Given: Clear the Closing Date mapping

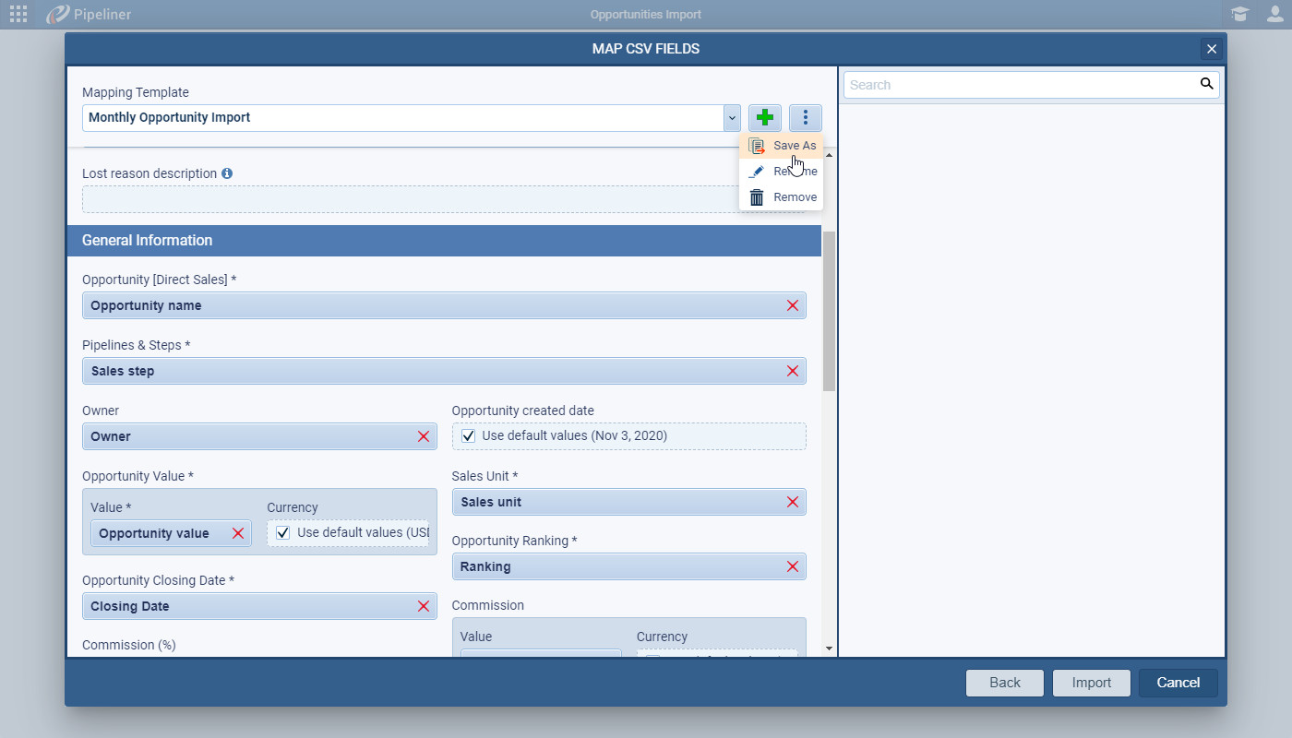Looking at the screenshot, I should (424, 606).
